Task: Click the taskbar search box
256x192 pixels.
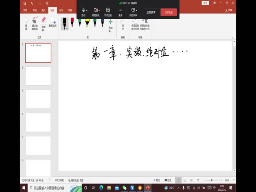Action: pyautogui.click(x=54, y=188)
